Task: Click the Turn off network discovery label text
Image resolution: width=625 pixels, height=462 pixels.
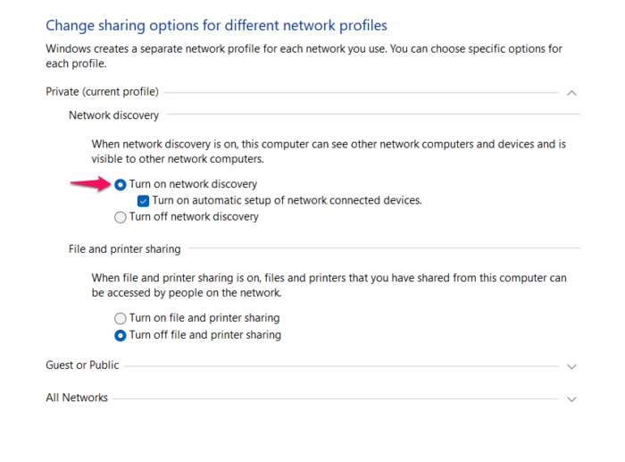Action: pyautogui.click(x=194, y=217)
